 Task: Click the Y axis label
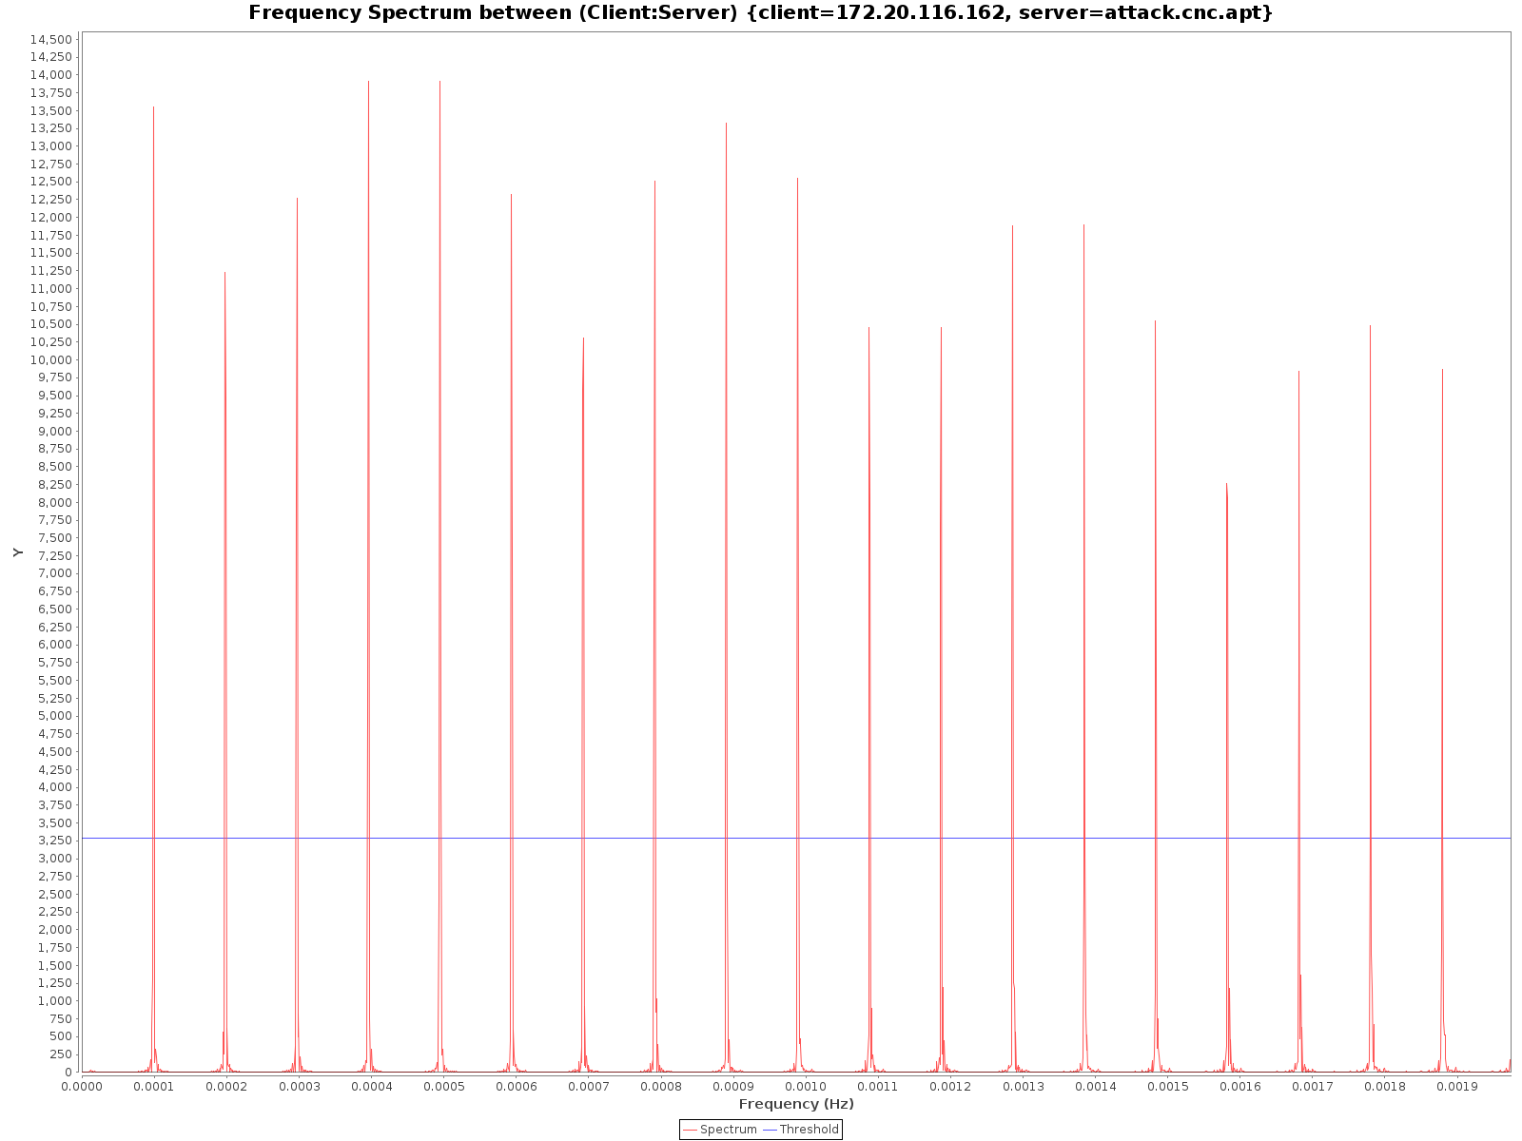pyautogui.click(x=18, y=552)
